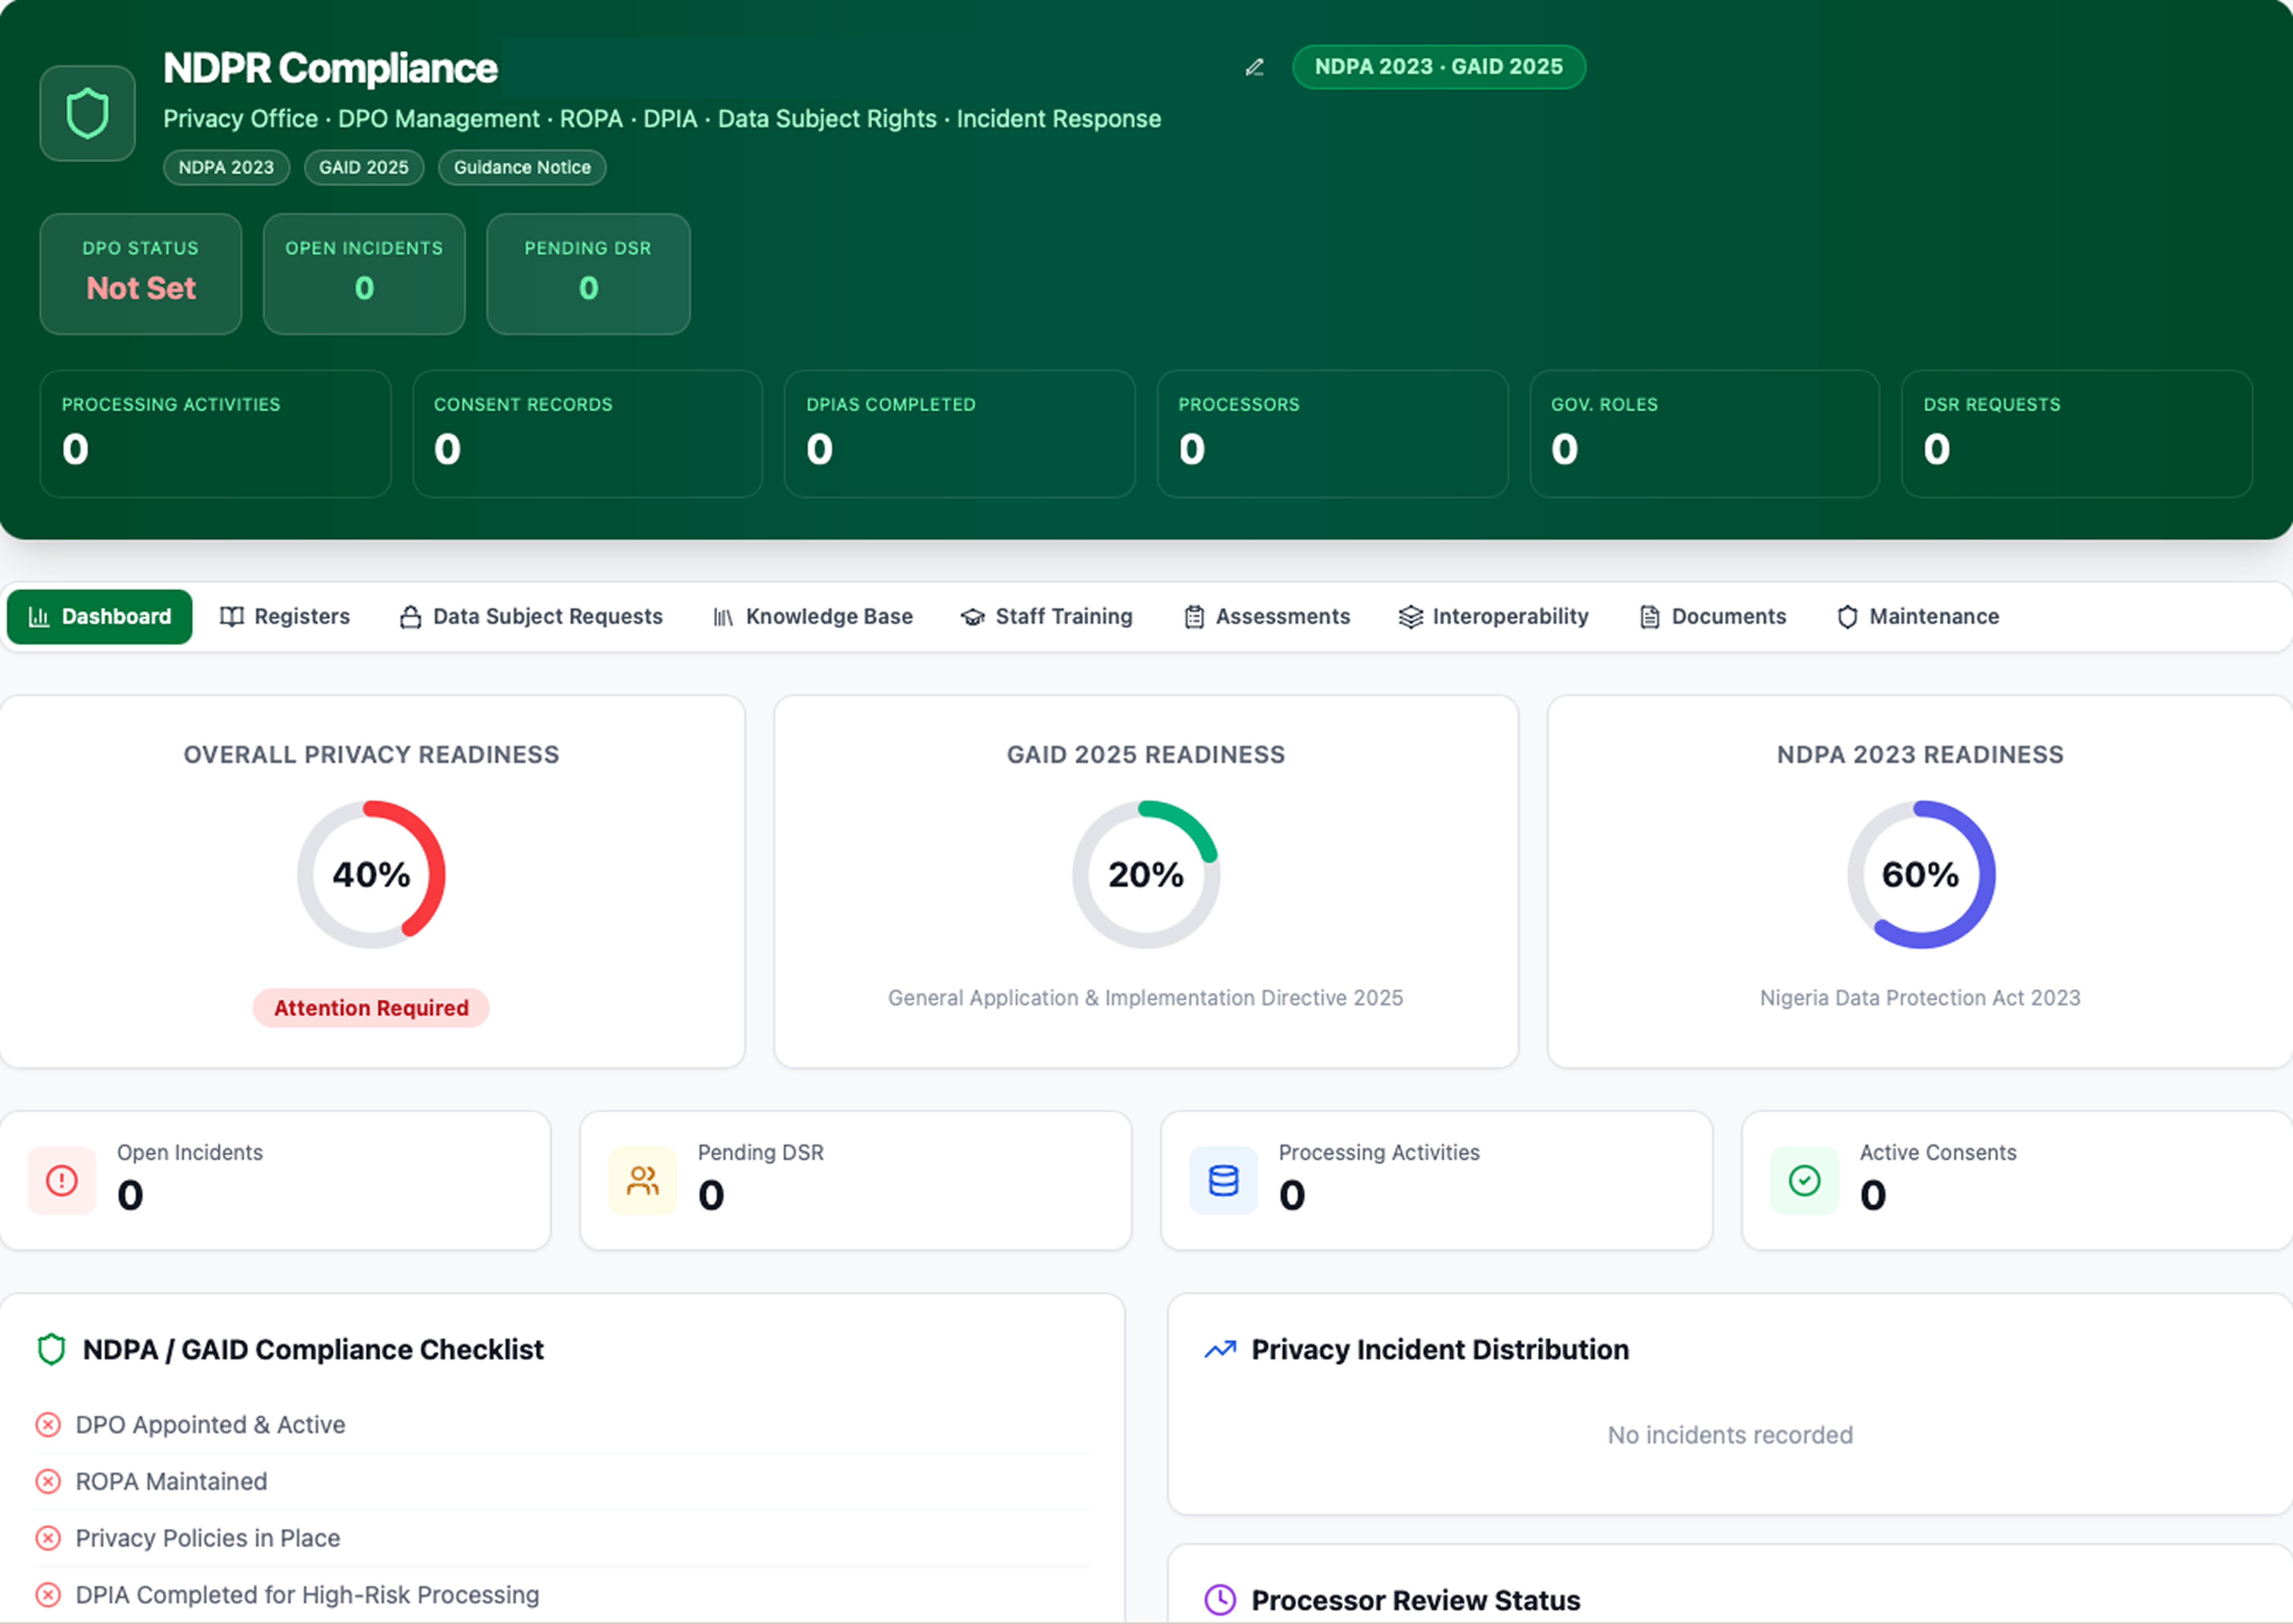
Task: Click the DPIAs Completed stat card
Action: coord(960,433)
